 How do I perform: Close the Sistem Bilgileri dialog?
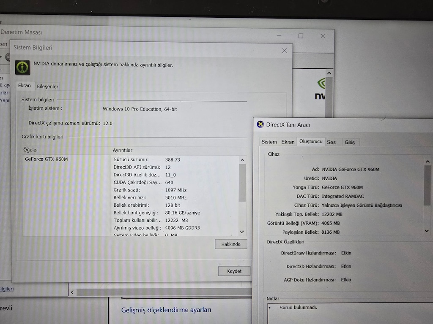285,51
